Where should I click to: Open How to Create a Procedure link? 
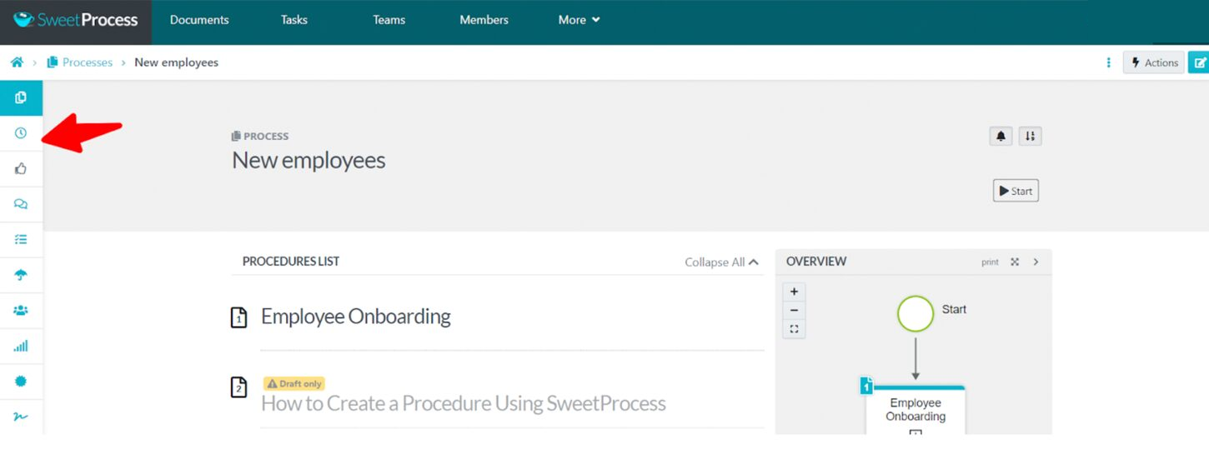click(x=464, y=404)
